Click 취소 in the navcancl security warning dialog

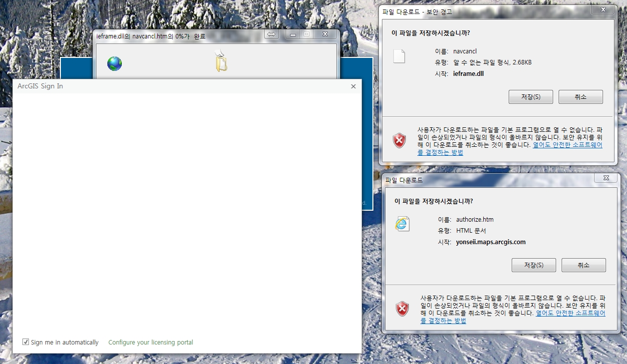point(581,97)
